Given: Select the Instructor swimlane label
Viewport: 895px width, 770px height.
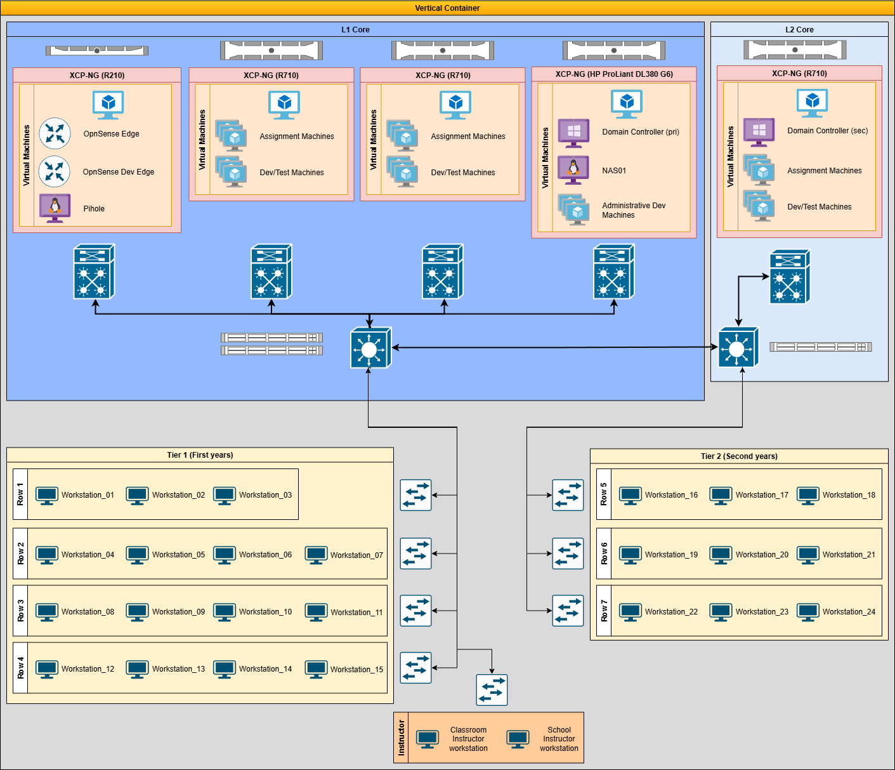Looking at the screenshot, I should tap(401, 738).
